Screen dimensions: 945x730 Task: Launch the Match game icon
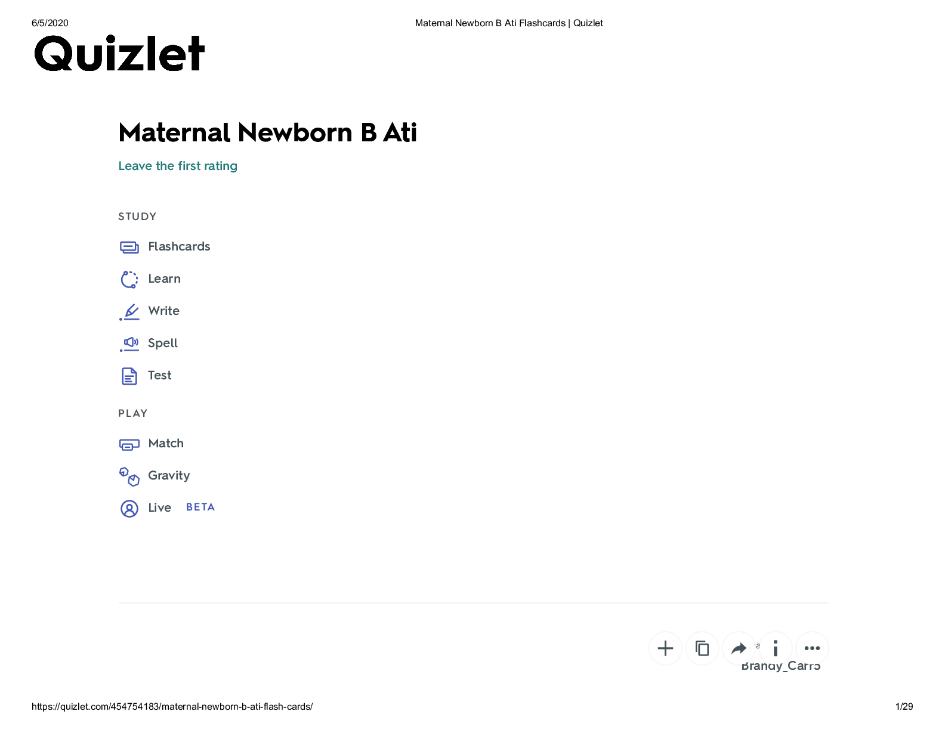point(129,444)
